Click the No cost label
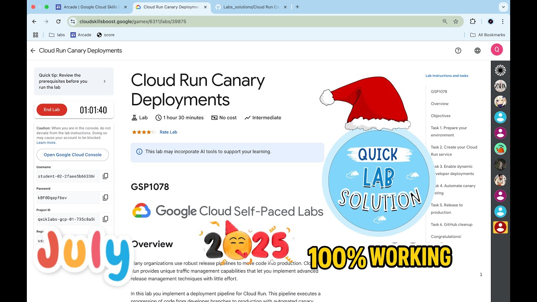 (224, 118)
